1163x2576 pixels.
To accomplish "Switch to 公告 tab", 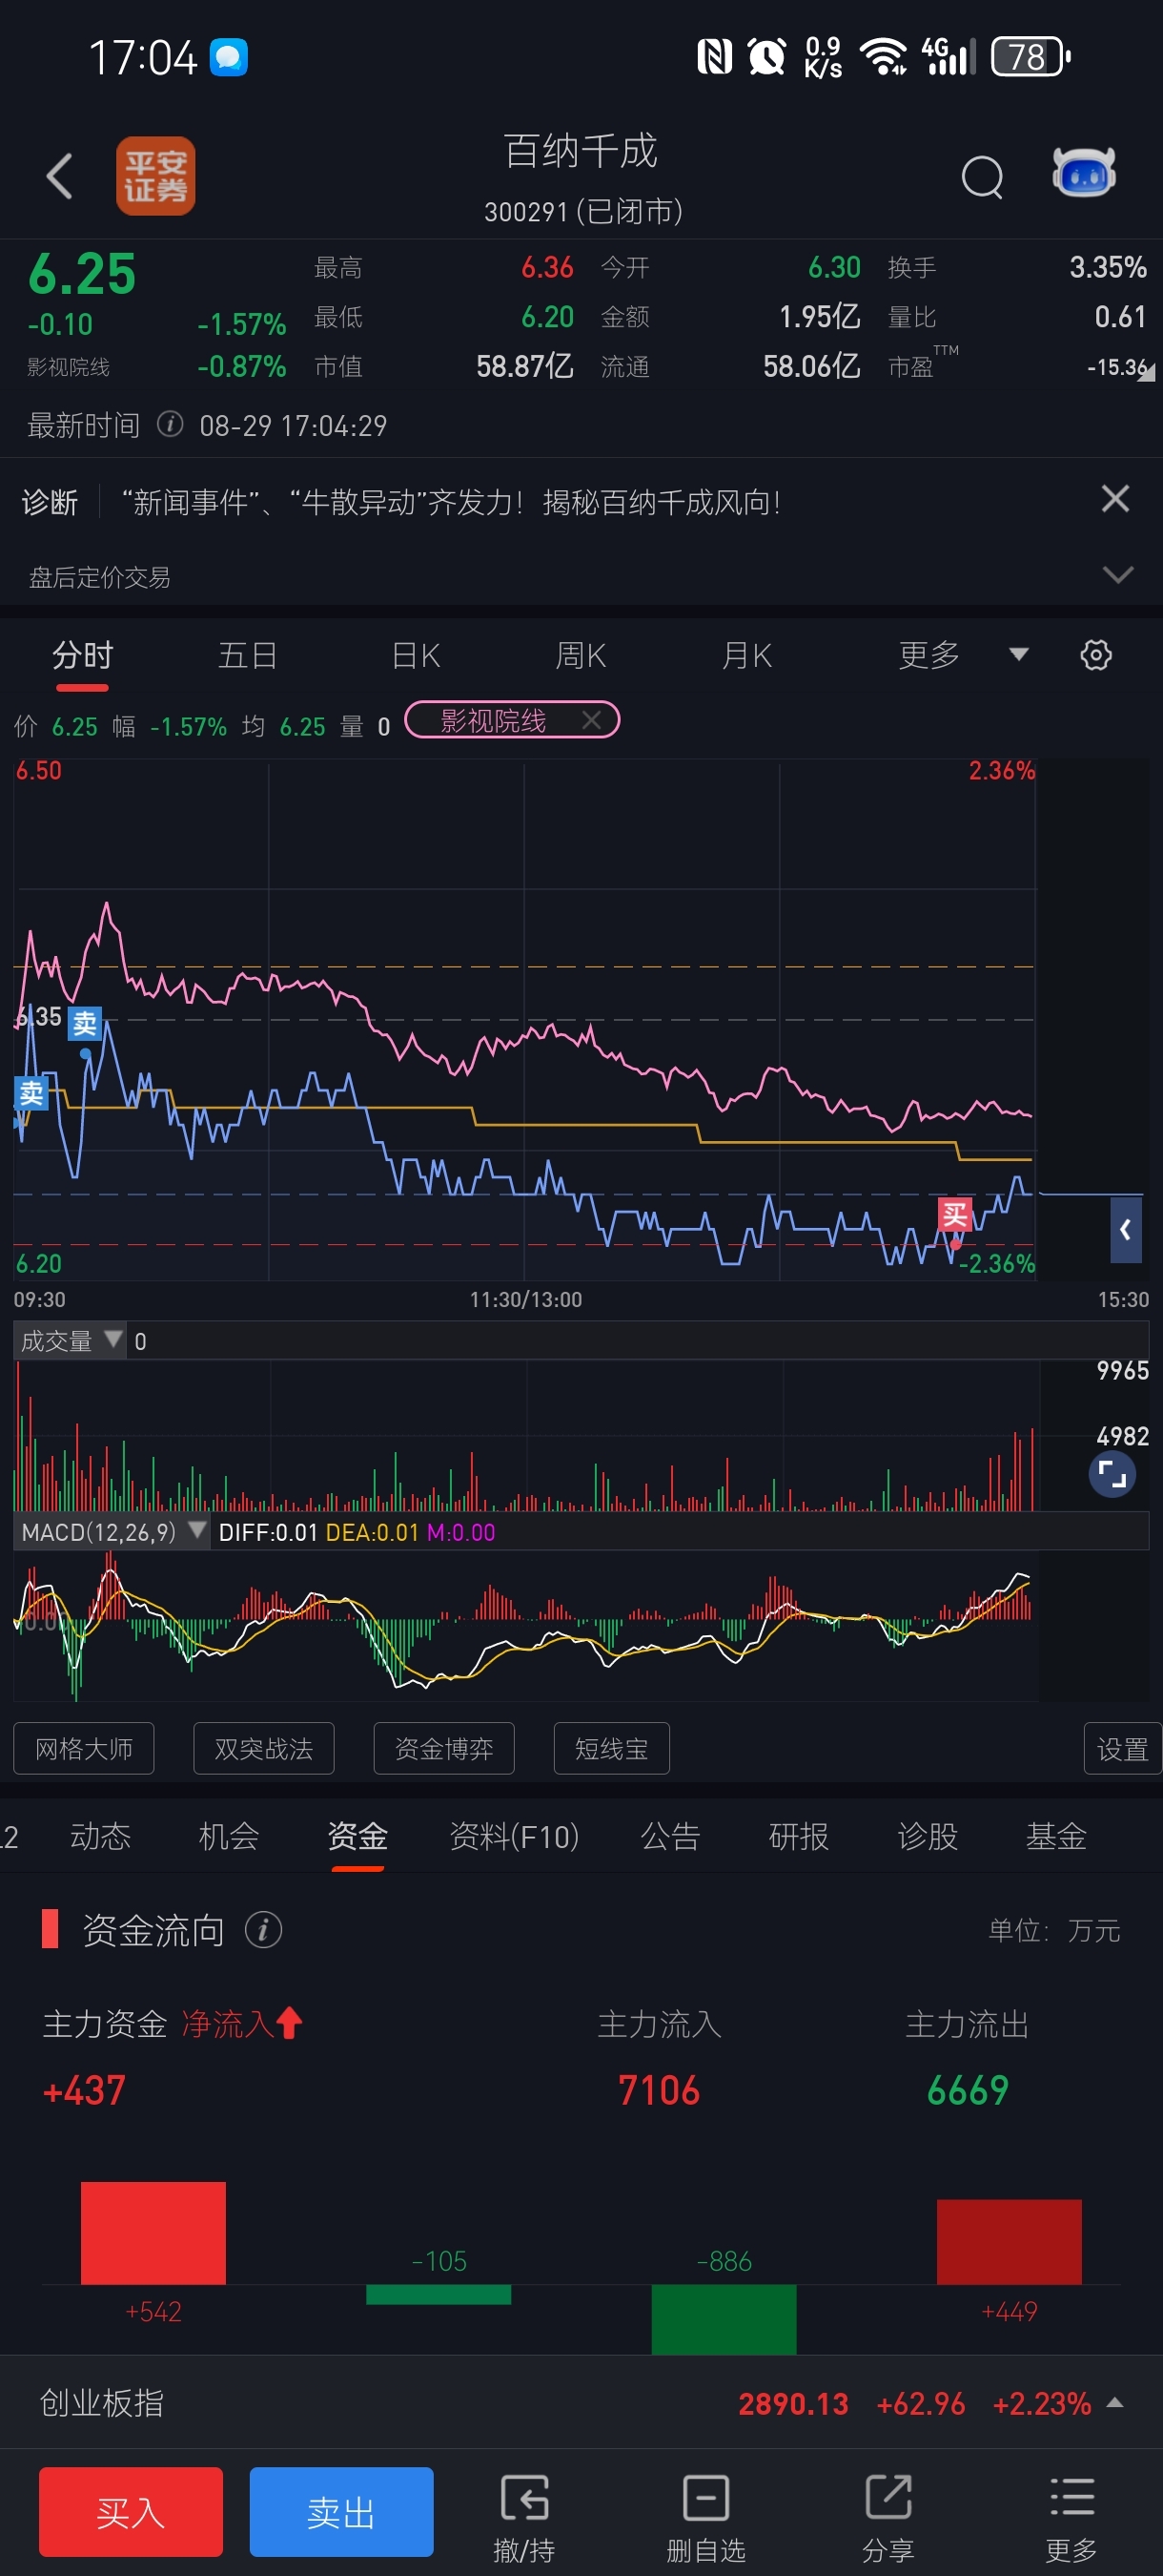I will [x=670, y=1837].
